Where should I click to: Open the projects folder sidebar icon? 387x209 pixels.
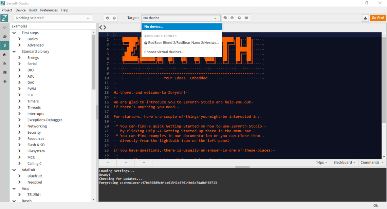tap(5, 36)
